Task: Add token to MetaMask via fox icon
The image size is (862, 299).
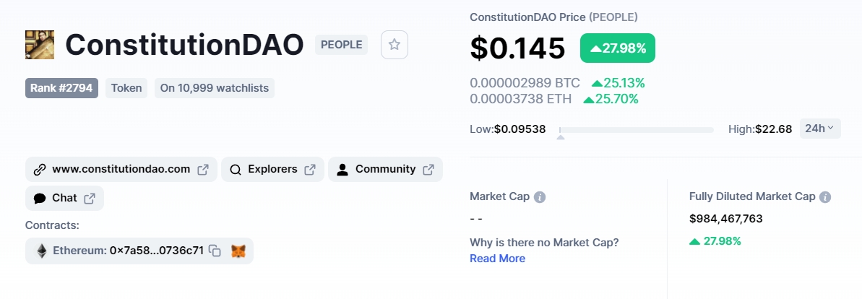Action: 238,251
